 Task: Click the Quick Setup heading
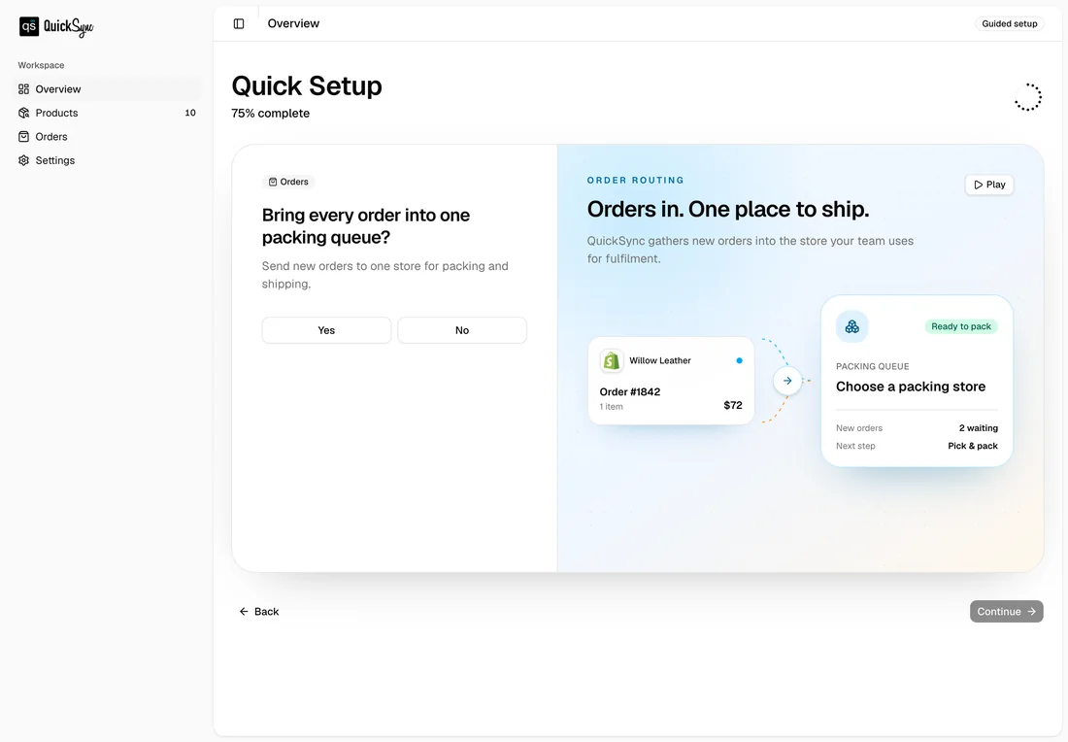pos(307,85)
